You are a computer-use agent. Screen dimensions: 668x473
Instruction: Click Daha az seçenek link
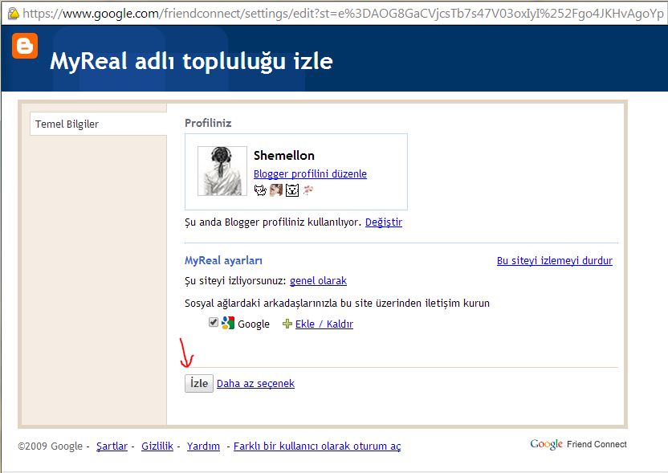(x=255, y=384)
